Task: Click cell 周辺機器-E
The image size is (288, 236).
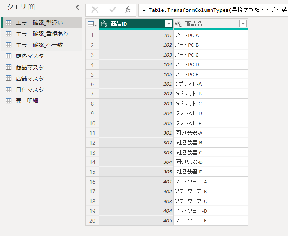Action: [x=211, y=172]
